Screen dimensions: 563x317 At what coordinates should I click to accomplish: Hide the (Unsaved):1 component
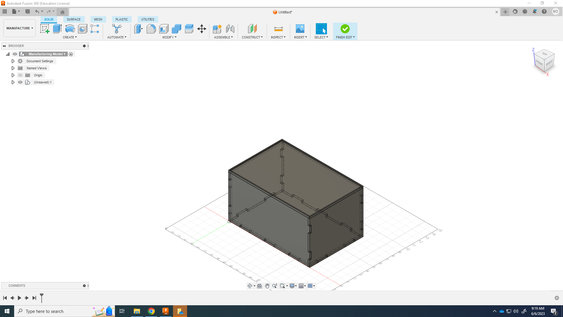[x=20, y=82]
